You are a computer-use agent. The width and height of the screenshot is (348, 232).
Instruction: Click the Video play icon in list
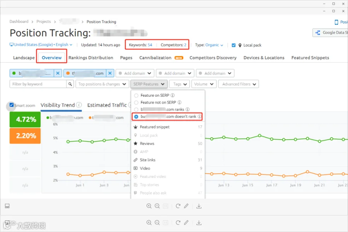(135, 168)
